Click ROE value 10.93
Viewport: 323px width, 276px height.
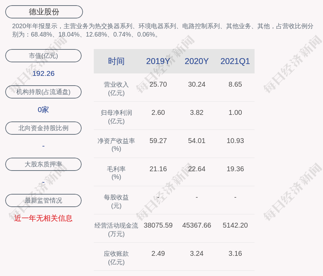[235, 141]
